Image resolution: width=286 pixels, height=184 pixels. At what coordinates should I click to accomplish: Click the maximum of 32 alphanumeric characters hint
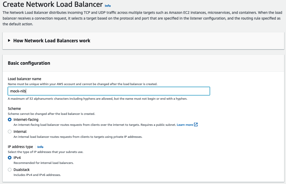(98, 99)
